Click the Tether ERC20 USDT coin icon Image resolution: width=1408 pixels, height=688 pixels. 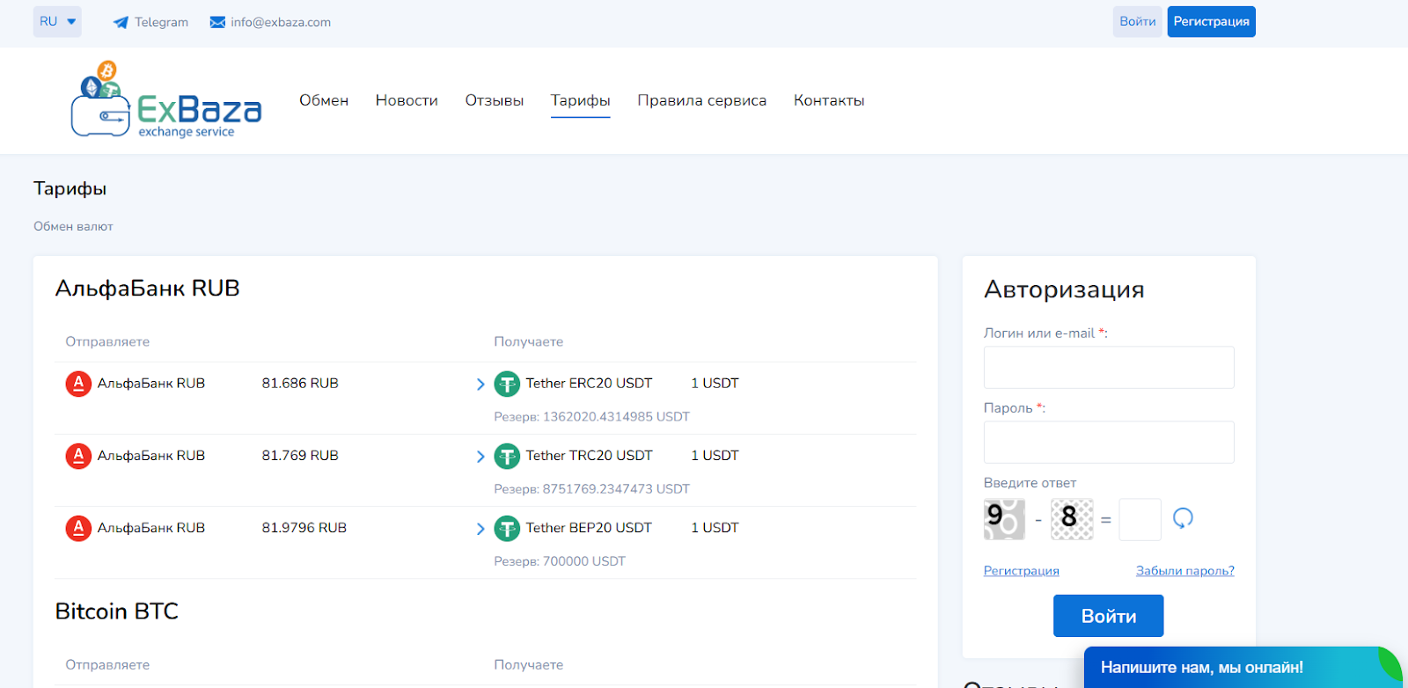click(507, 384)
